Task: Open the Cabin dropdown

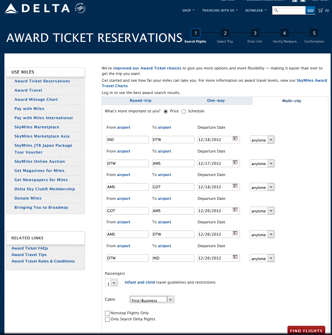Action: pos(152,300)
